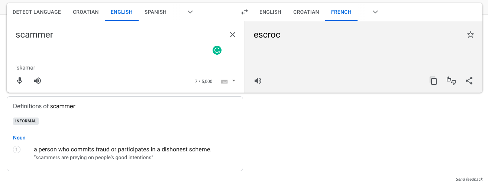Click the definition number 1 circle
Screen dimensions: 488x196
click(x=17, y=150)
